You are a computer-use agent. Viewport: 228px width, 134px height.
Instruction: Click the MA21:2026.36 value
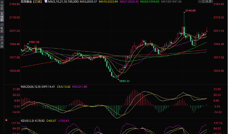[129, 2]
